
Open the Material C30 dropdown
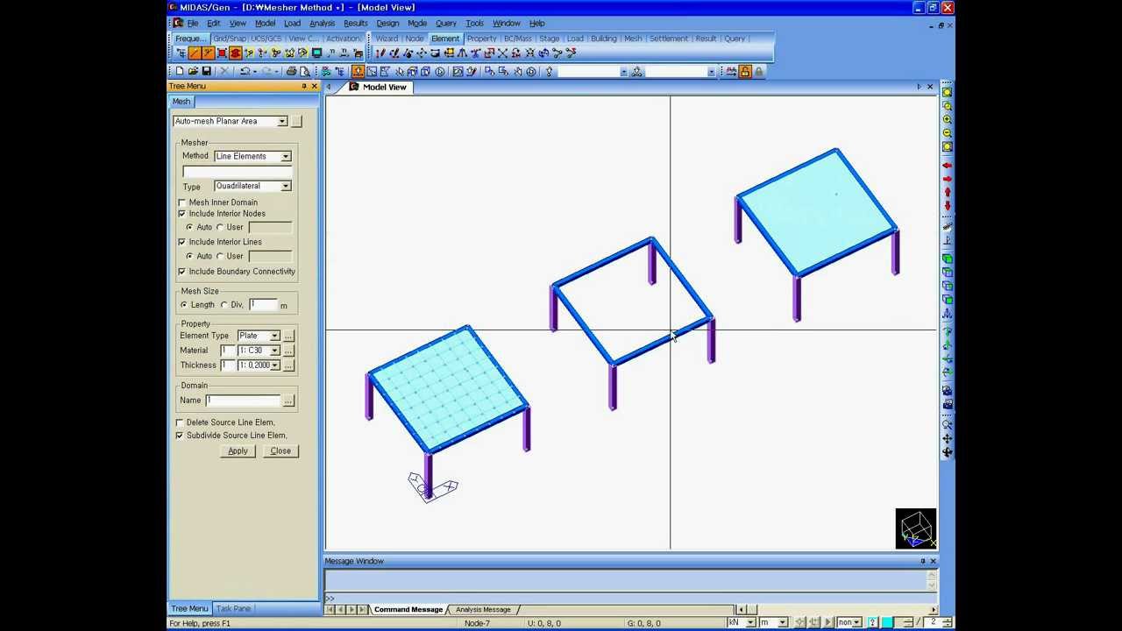click(x=274, y=351)
